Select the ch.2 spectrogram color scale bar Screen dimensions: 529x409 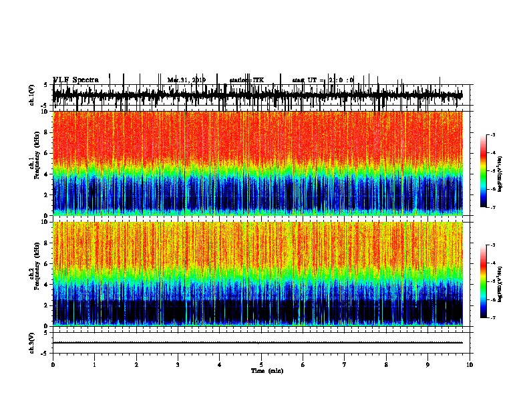click(483, 281)
